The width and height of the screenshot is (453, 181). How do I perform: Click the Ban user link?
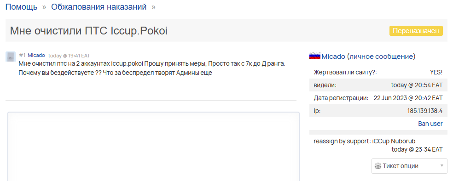pos(430,124)
